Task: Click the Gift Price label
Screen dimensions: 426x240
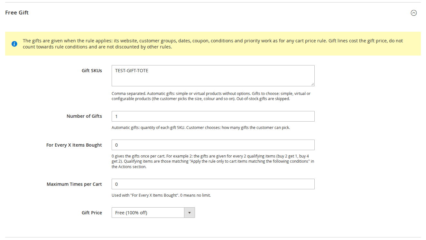Action: (x=92, y=213)
